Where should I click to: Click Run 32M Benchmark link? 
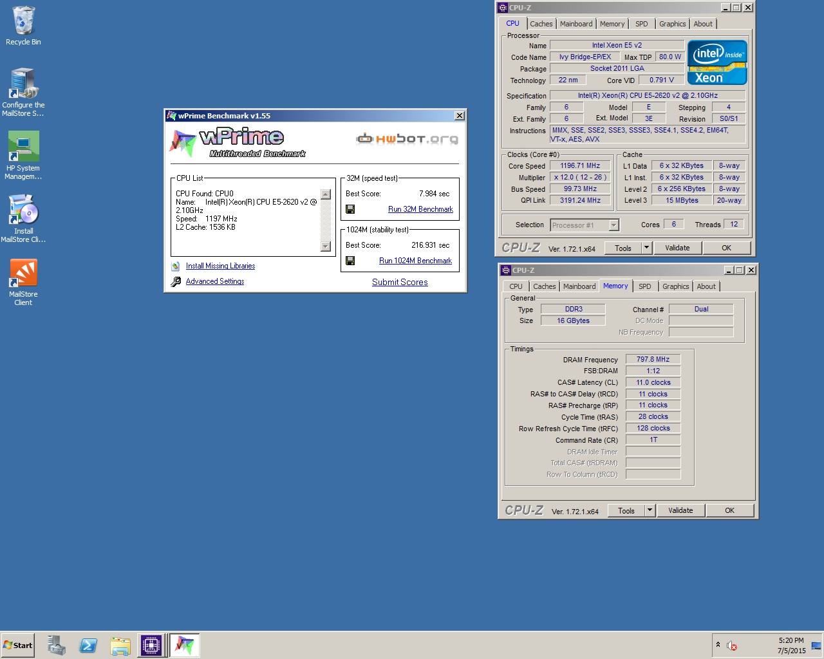[420, 209]
